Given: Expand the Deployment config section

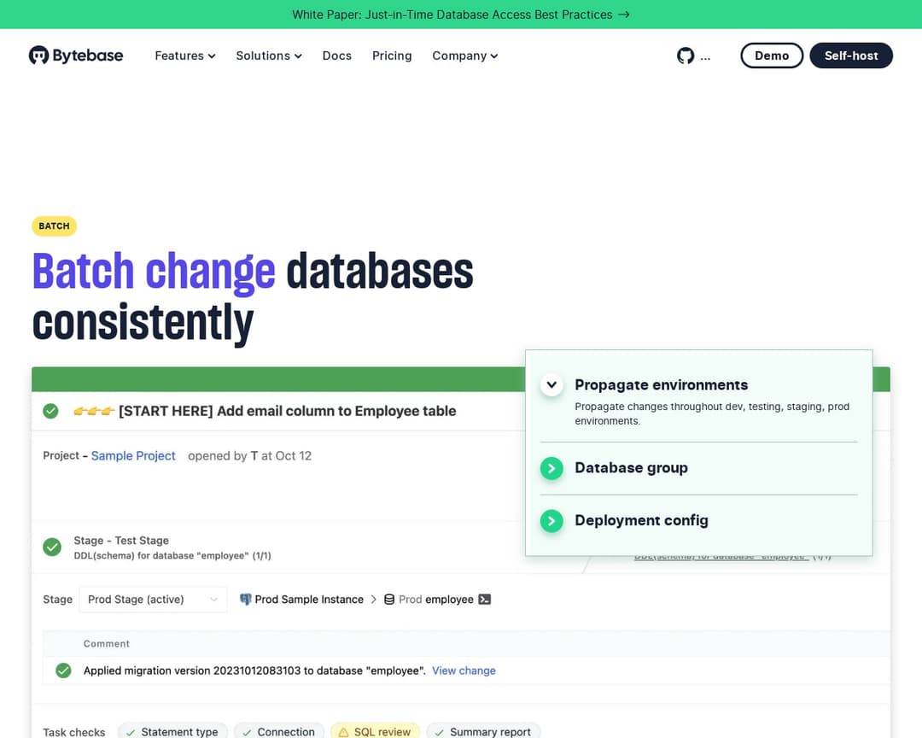Looking at the screenshot, I should click(x=551, y=520).
